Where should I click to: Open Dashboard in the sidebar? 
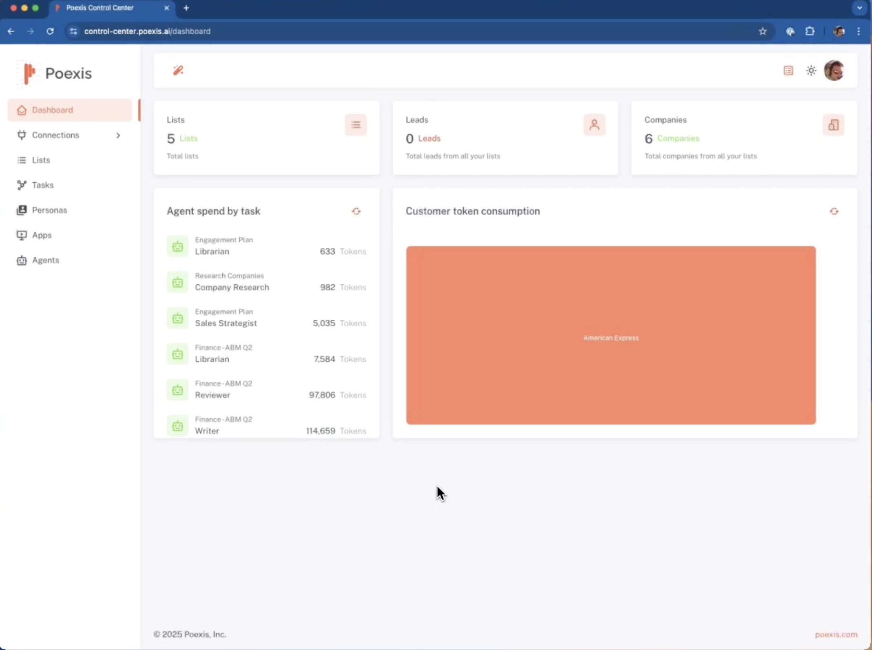click(x=70, y=110)
